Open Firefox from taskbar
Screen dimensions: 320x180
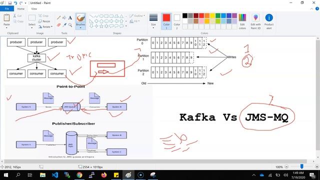(x=104, y=175)
